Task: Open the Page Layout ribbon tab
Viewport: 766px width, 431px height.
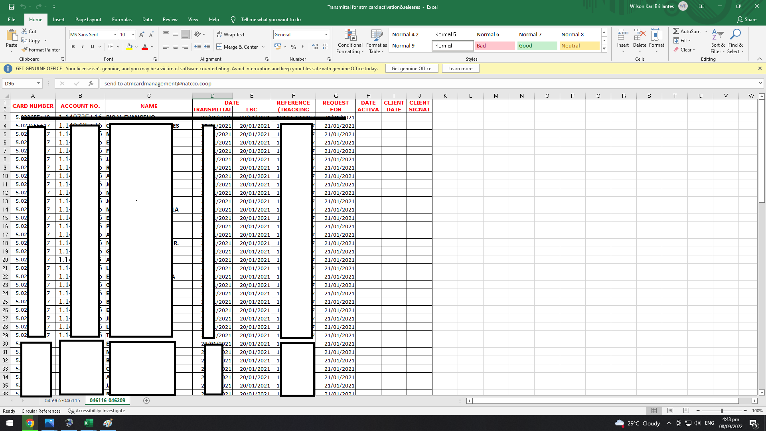Action: [x=88, y=20]
